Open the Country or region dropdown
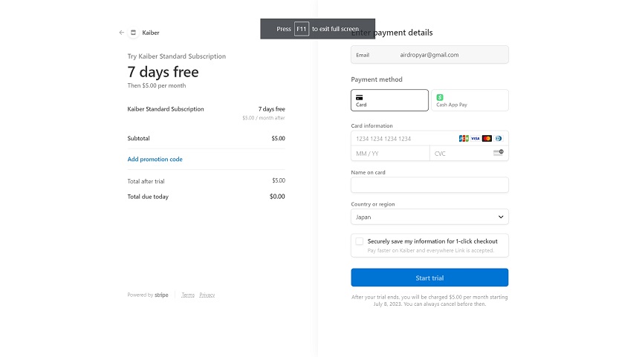Screen dimensions: 636x357 (x=429, y=217)
